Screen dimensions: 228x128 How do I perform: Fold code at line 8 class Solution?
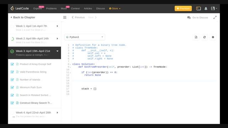point(71,64)
